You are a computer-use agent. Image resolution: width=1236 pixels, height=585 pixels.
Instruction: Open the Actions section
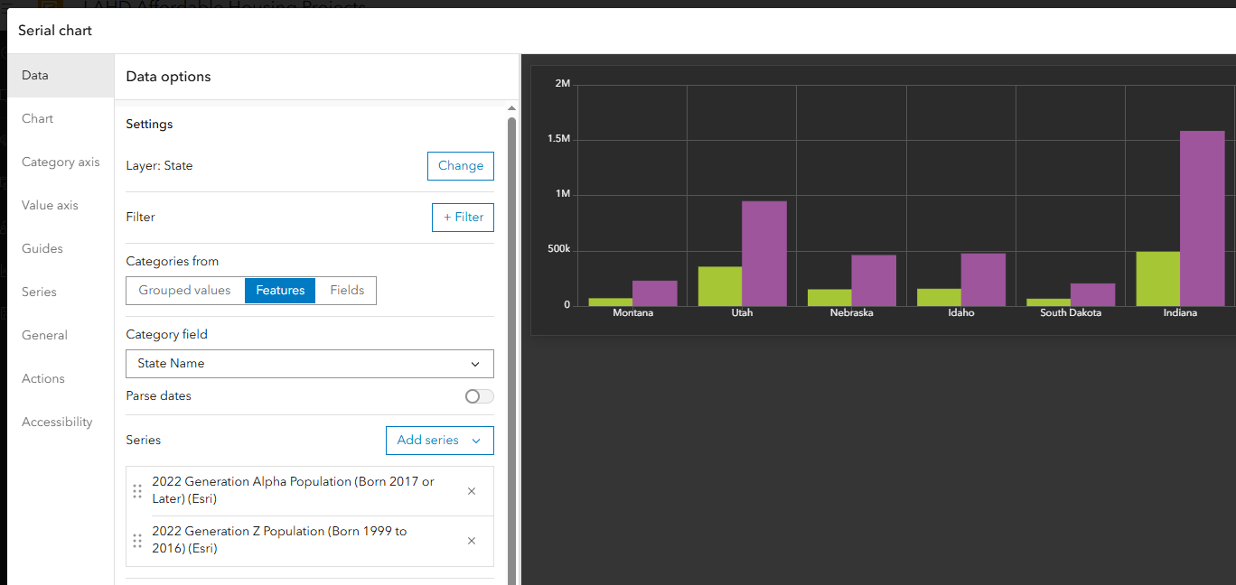[42, 378]
